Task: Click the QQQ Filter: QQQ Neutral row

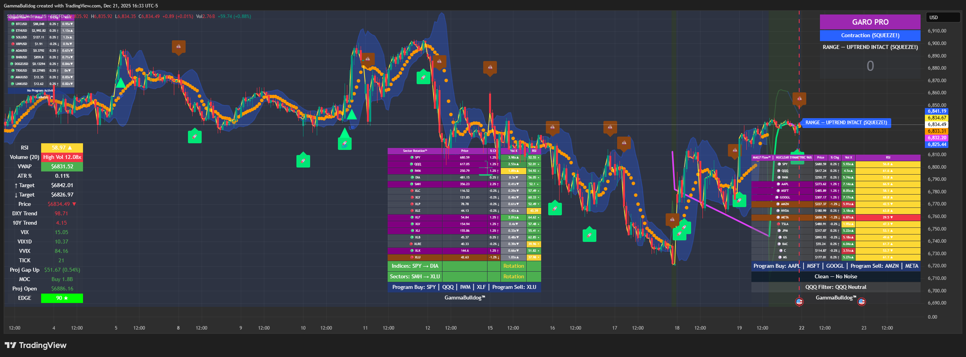Action: (836, 287)
